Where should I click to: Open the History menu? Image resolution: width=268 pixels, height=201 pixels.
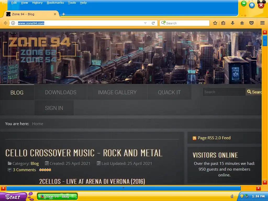37,3
